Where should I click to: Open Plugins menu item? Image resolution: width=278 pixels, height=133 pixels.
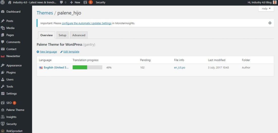click(x=11, y=72)
